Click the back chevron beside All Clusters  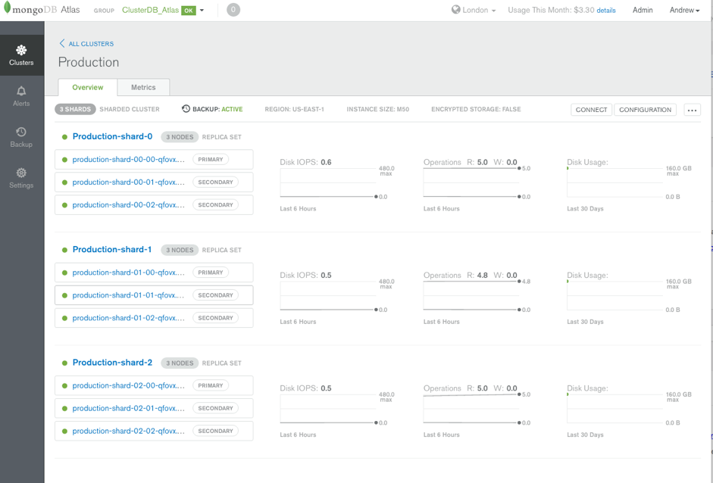62,43
